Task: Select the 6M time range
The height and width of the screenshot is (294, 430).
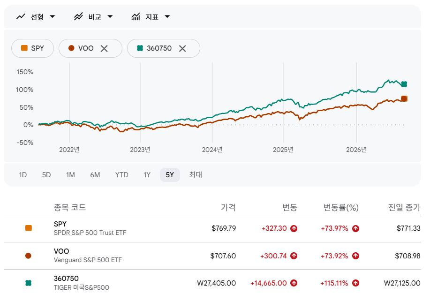Action: coord(95,175)
